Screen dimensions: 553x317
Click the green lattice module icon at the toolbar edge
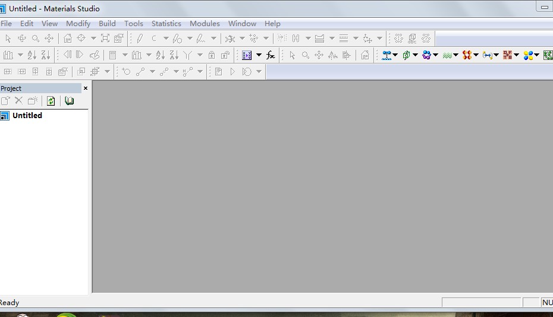[548, 55]
